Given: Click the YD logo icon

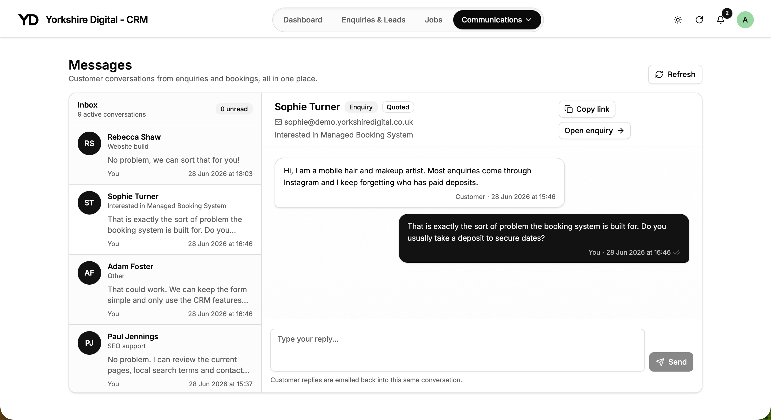Looking at the screenshot, I should (x=28, y=20).
